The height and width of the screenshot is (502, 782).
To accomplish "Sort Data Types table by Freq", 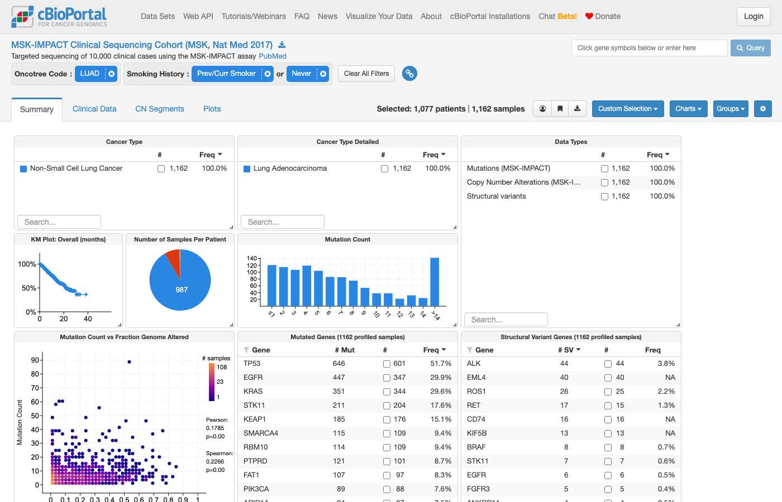I will (658, 155).
